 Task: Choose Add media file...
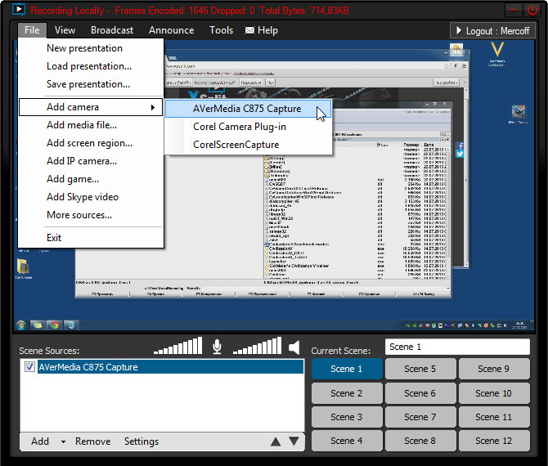click(91, 125)
